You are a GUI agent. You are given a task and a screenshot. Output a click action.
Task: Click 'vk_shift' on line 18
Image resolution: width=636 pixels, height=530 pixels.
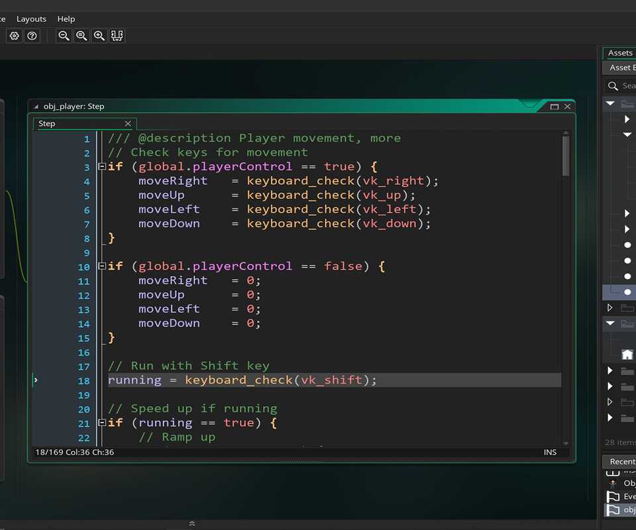coord(331,380)
